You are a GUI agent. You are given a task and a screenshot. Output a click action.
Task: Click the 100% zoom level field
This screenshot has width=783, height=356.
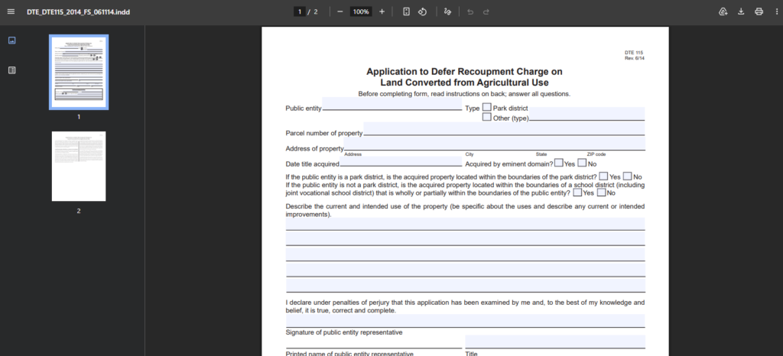360,11
